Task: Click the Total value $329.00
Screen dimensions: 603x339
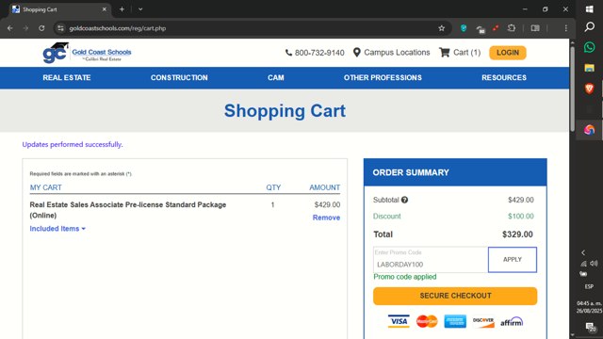Action: [x=517, y=234]
